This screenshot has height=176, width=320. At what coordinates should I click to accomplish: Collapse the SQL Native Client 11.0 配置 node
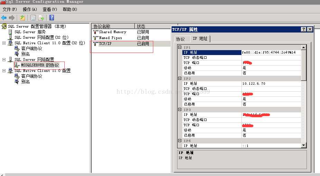tap(4, 71)
